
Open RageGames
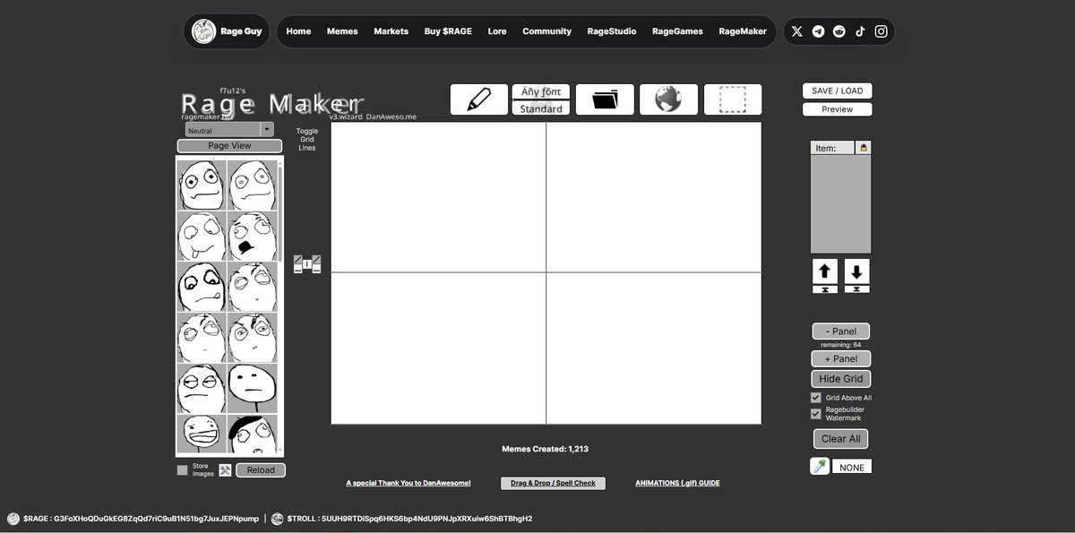coord(677,31)
